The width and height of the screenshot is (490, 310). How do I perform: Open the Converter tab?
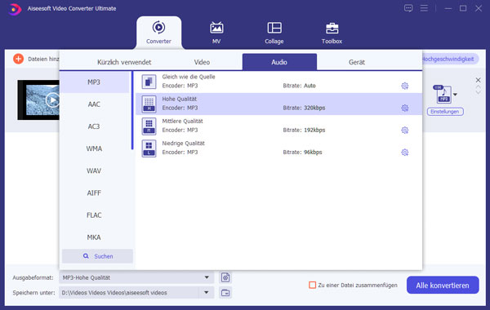[x=158, y=33]
